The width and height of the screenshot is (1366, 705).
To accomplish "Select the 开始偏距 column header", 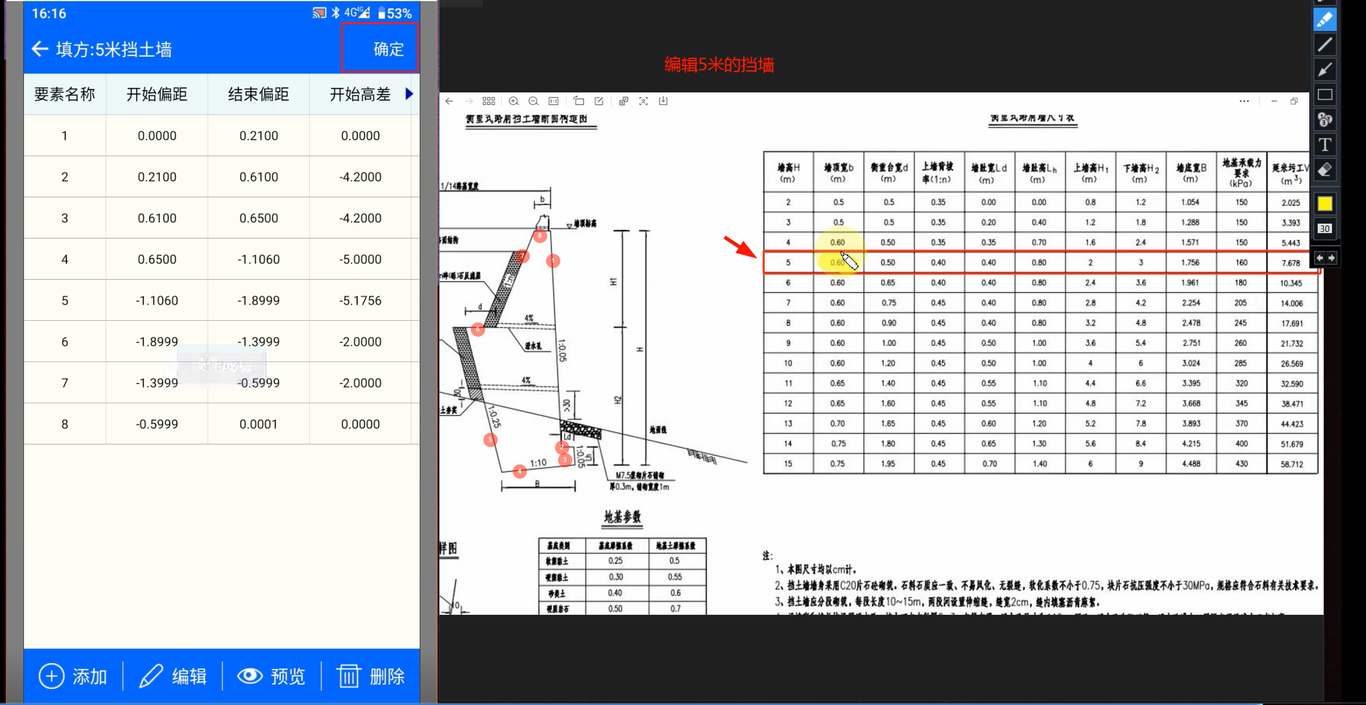I will coord(157,95).
